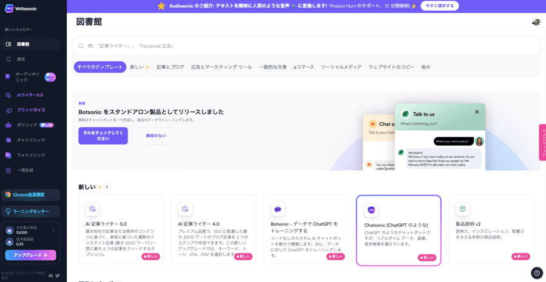
Task: Open the Discord icon in footer
Action: pos(51,275)
